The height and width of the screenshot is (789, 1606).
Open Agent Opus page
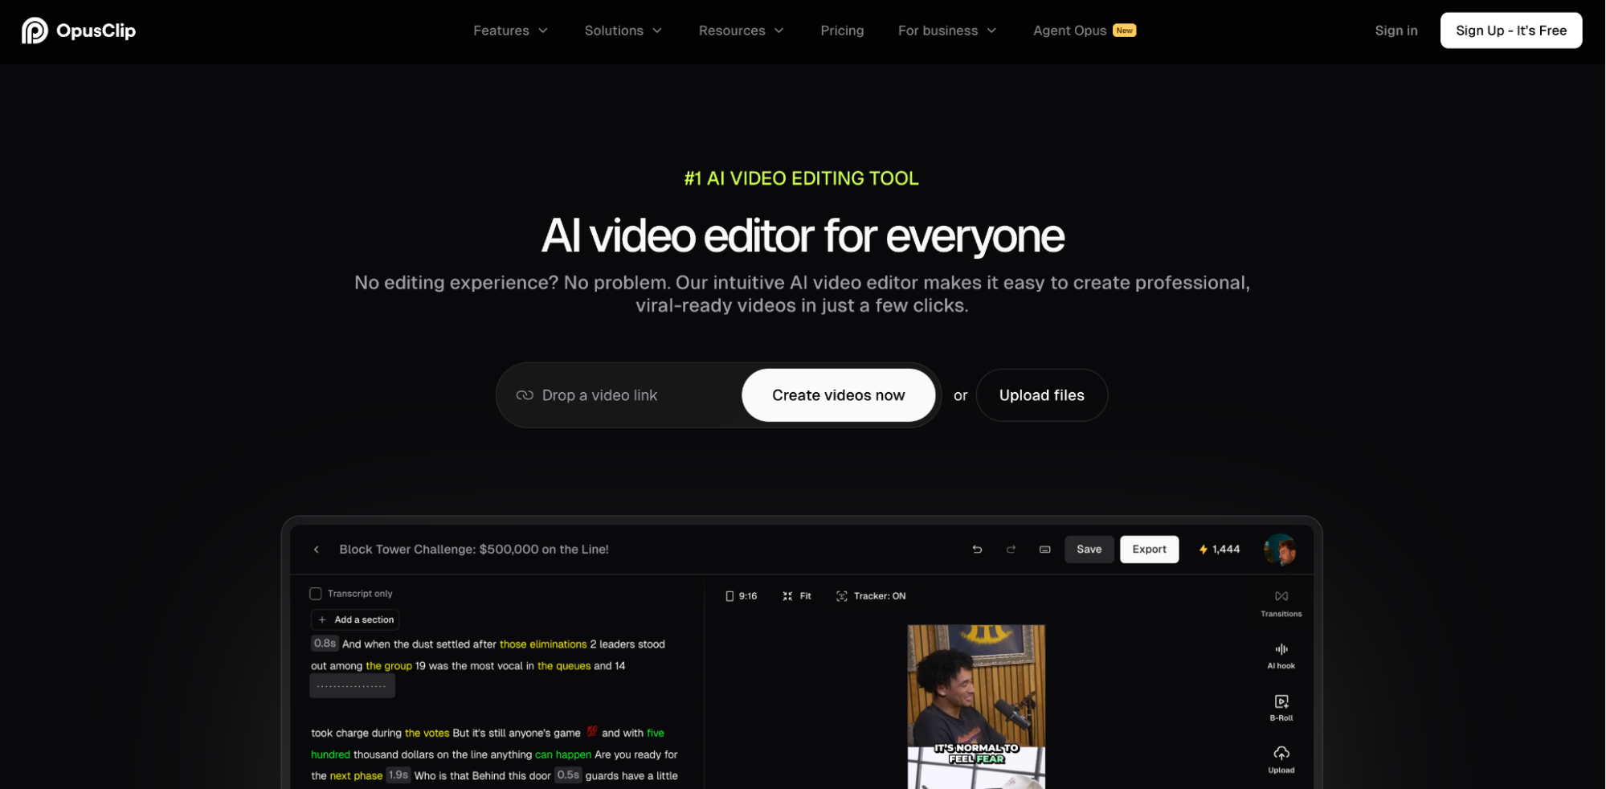point(1084,31)
